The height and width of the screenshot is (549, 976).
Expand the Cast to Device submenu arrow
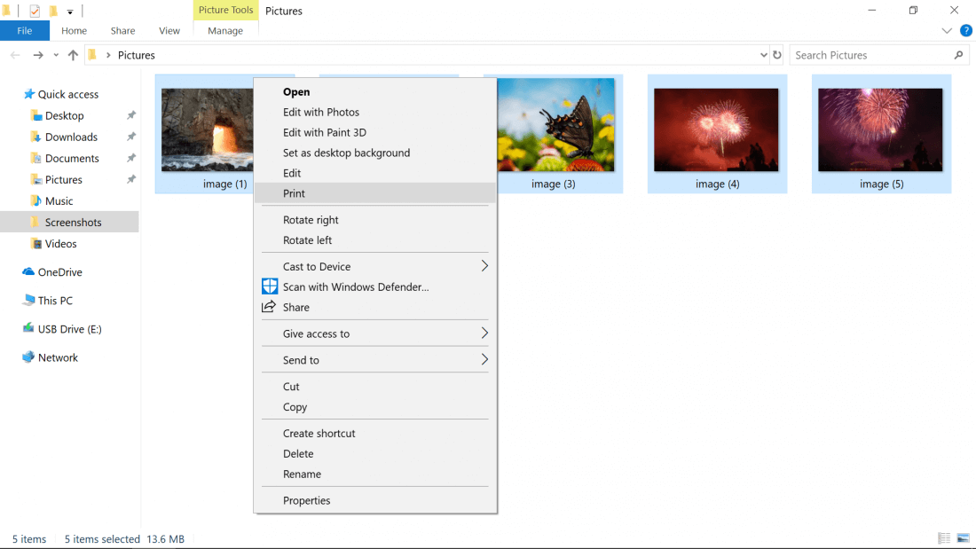tap(484, 266)
